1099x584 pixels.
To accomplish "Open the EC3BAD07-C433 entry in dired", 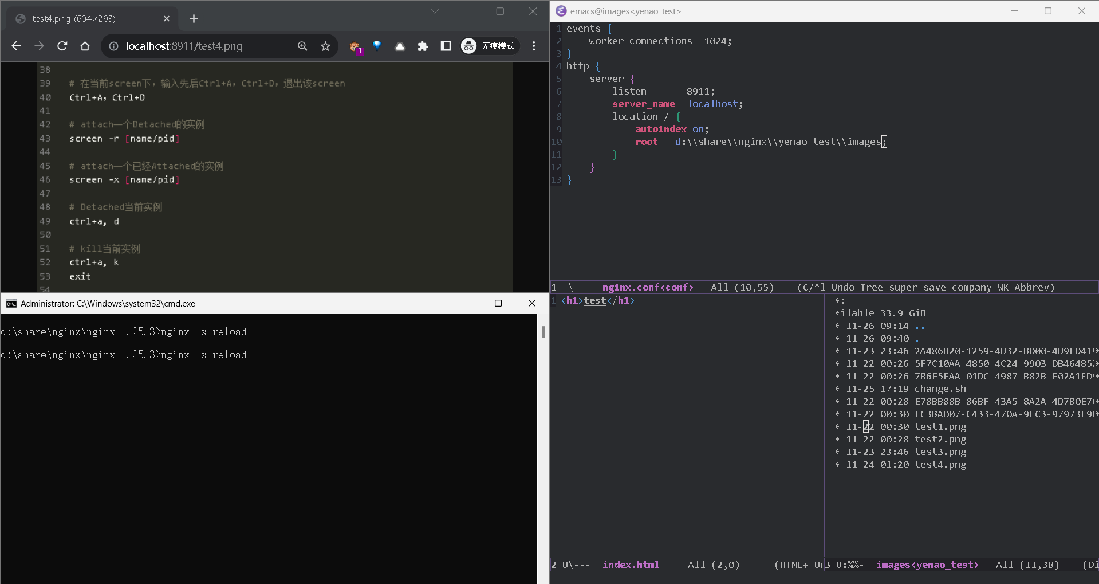I will click(1005, 414).
